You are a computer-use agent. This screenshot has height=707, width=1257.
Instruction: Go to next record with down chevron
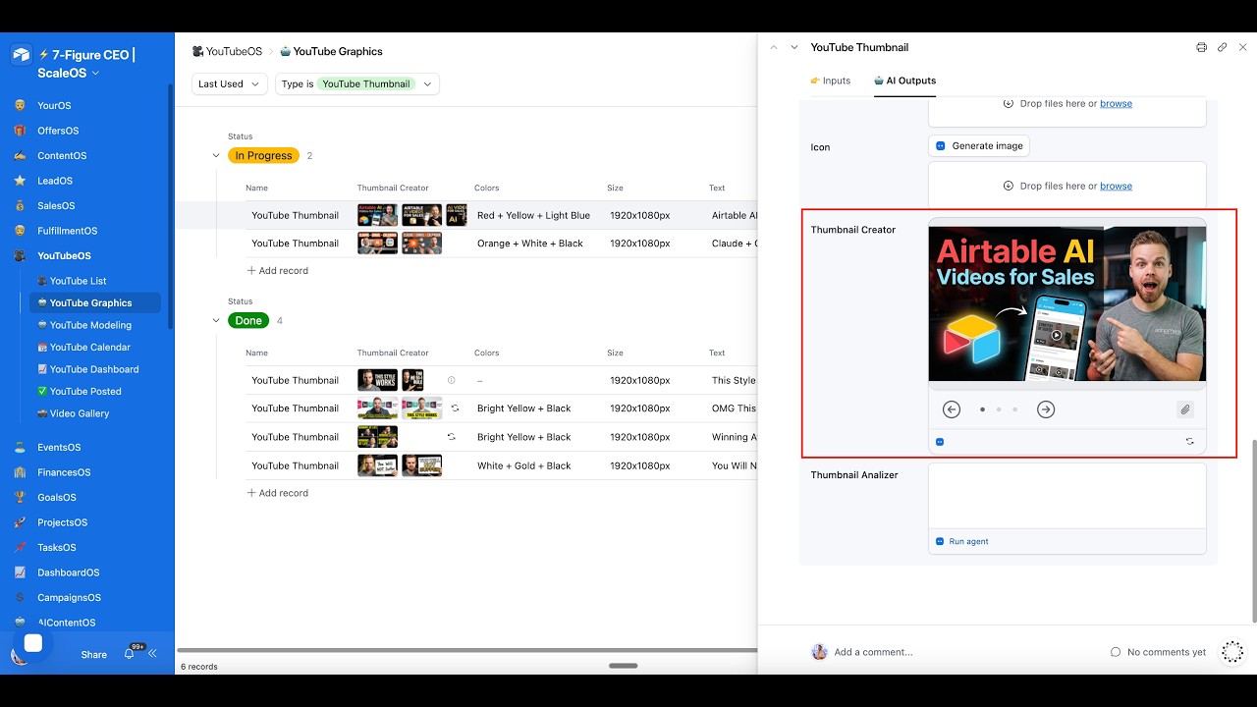793,47
